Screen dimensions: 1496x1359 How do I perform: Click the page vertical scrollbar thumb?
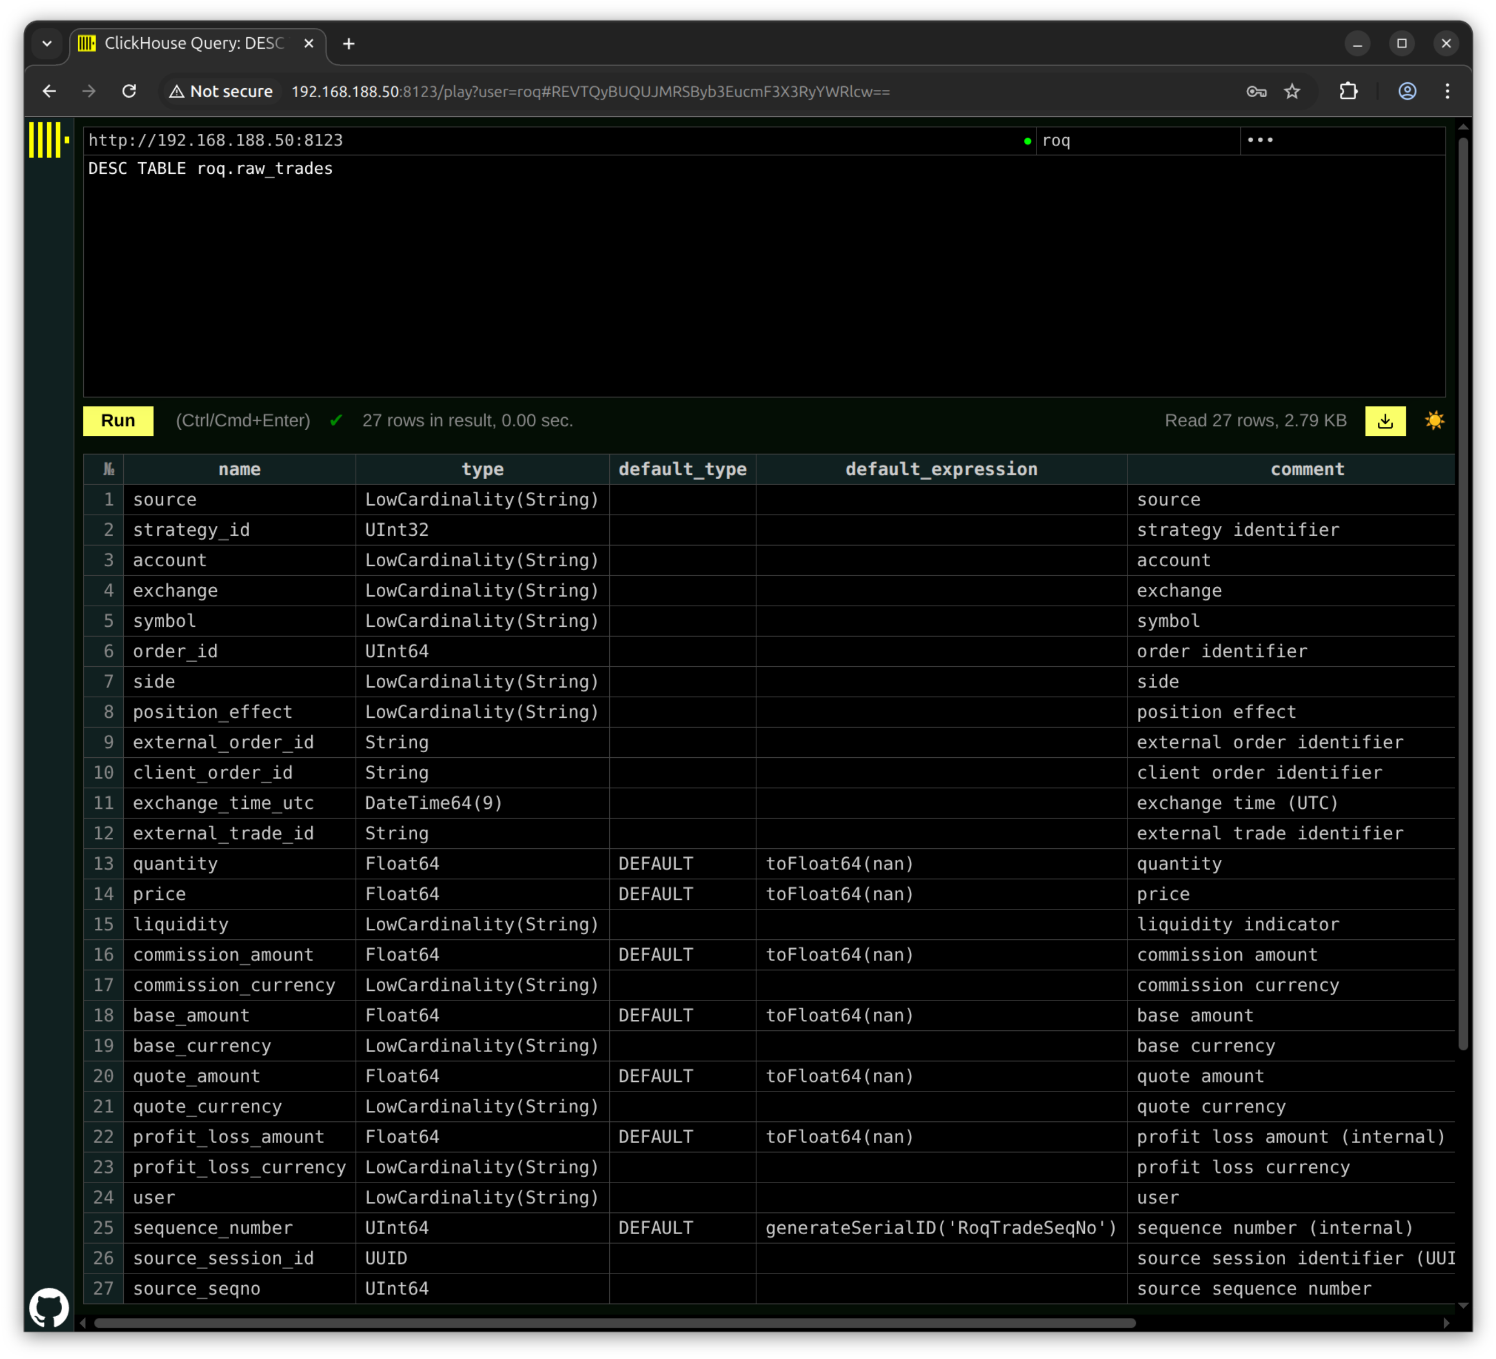(x=1463, y=594)
